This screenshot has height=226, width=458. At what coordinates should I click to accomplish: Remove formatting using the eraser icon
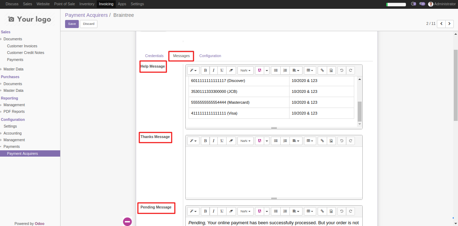[x=231, y=70]
